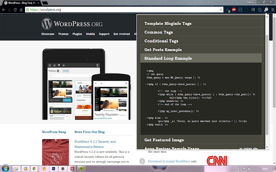Go back using the browser back arrow
276x172 pixels.
(3, 9)
